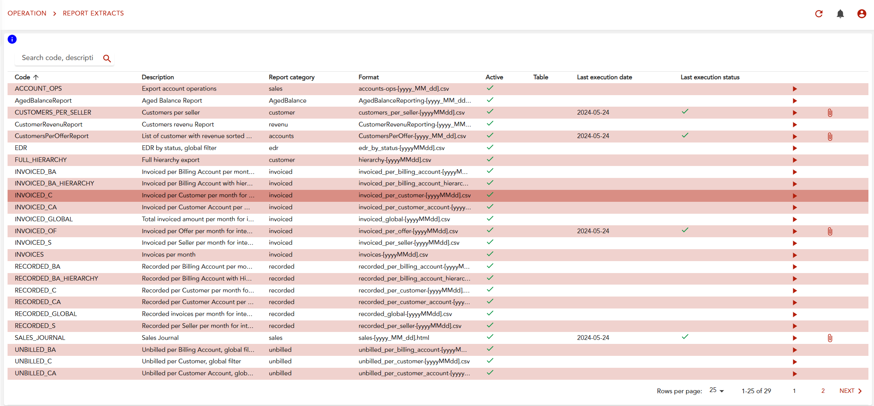Select the AgedBalanceReport row code
Viewport: 874px width, 406px height.
43,101
